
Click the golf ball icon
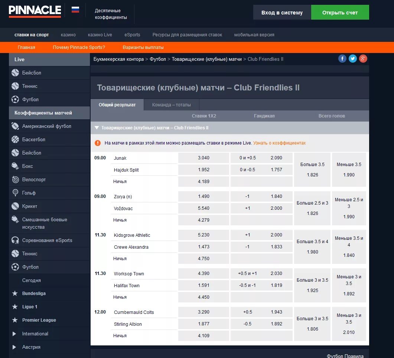15,193
